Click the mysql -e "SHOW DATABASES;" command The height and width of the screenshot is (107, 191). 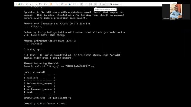point(73,66)
